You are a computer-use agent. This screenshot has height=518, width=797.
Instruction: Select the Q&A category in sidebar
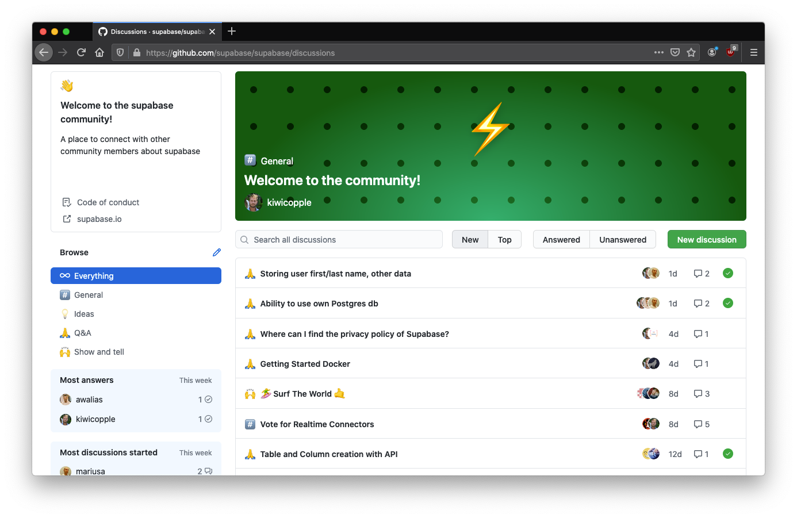pyautogui.click(x=82, y=333)
